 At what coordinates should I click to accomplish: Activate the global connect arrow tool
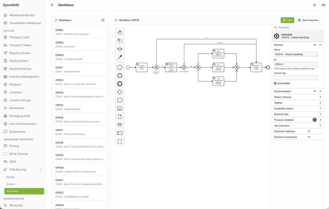[120, 57]
